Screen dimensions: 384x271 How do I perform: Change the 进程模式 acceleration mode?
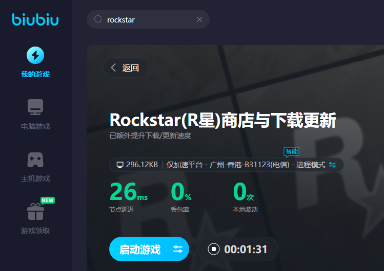pos(311,165)
